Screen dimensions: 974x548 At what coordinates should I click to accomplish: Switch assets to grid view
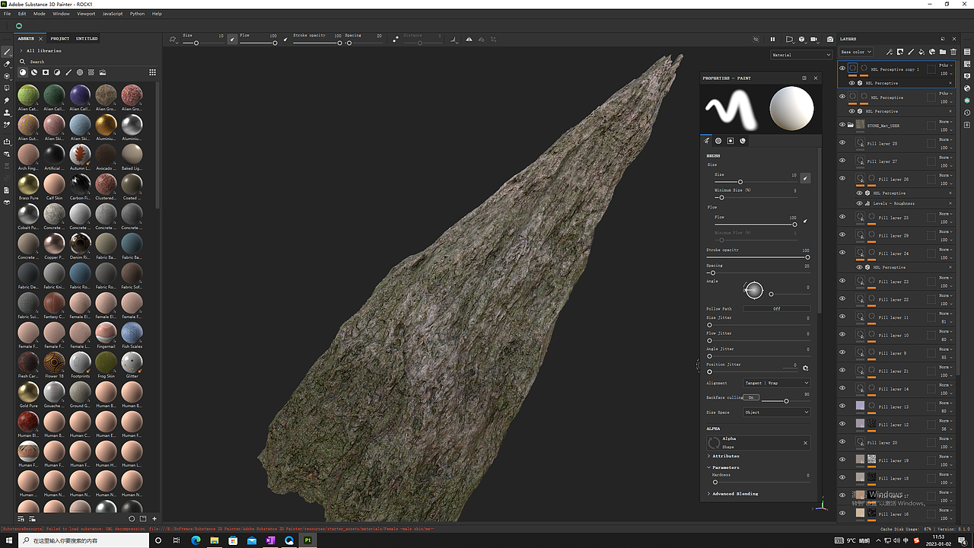tap(152, 72)
